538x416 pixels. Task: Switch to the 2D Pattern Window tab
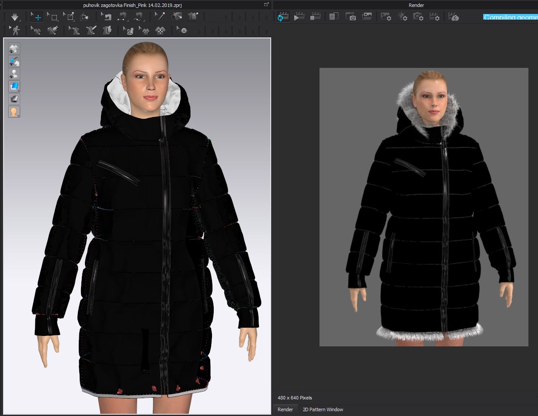click(x=323, y=409)
